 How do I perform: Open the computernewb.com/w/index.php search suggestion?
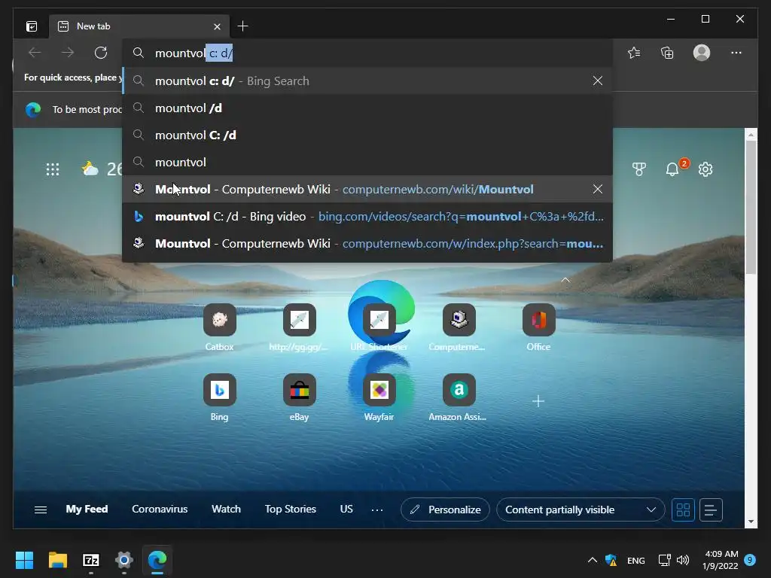pos(367,243)
